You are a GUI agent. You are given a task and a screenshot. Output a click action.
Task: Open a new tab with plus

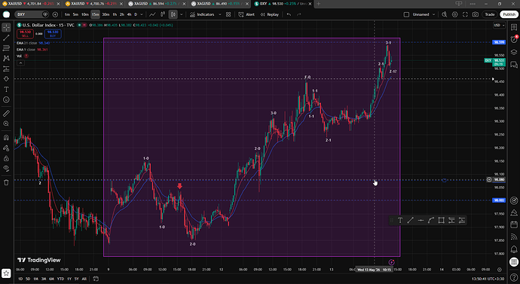click(318, 4)
